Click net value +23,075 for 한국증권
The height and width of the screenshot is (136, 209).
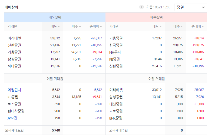[x=198, y=45]
